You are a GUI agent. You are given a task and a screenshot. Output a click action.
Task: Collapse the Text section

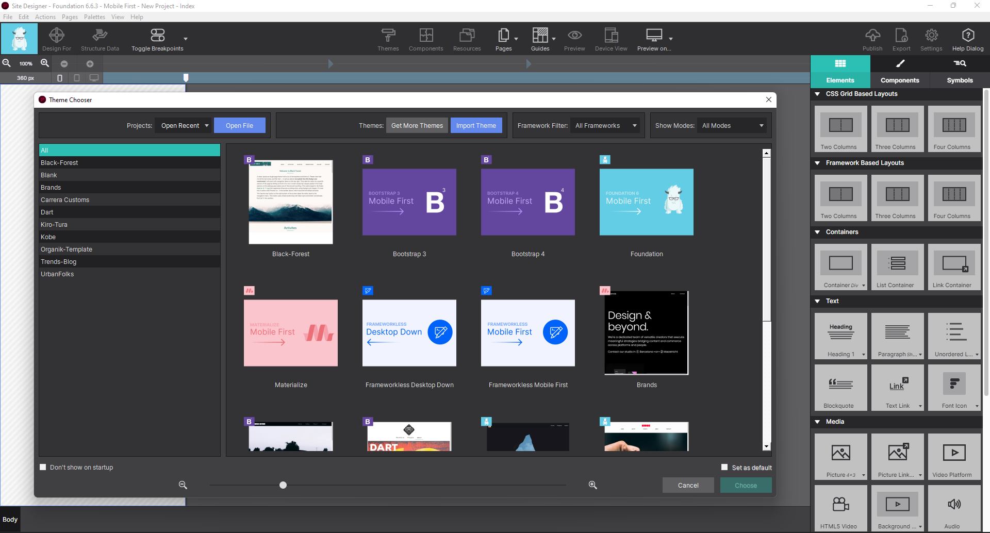tap(817, 301)
